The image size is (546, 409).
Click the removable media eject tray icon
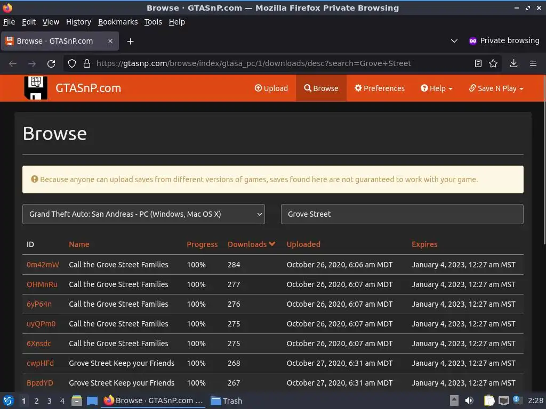(x=454, y=400)
